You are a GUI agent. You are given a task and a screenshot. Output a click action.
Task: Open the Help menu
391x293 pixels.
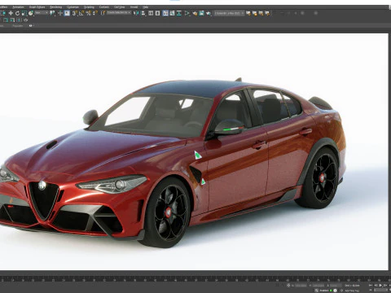[x=146, y=7]
